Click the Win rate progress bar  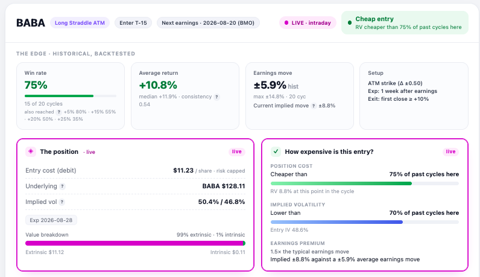pyautogui.click(x=71, y=96)
